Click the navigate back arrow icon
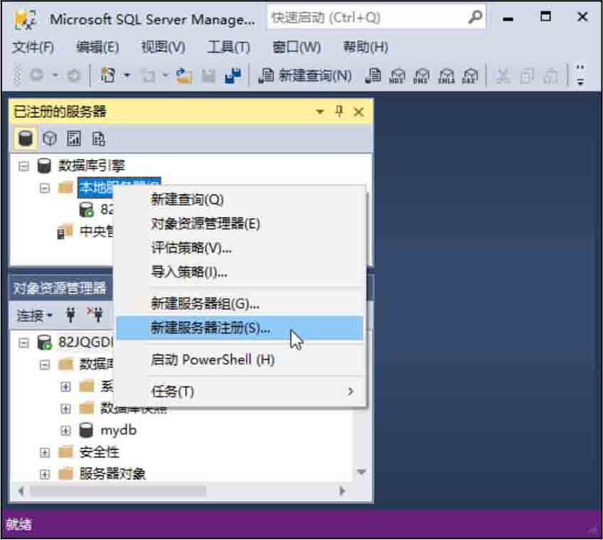Viewport: 603px width, 540px height. (36, 75)
